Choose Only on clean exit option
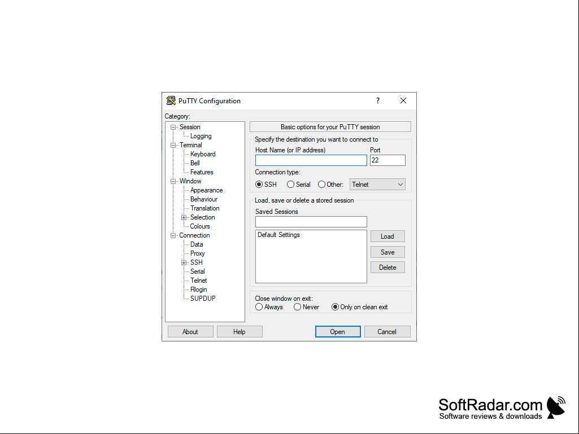Image resolution: width=579 pixels, height=434 pixels. (x=335, y=307)
